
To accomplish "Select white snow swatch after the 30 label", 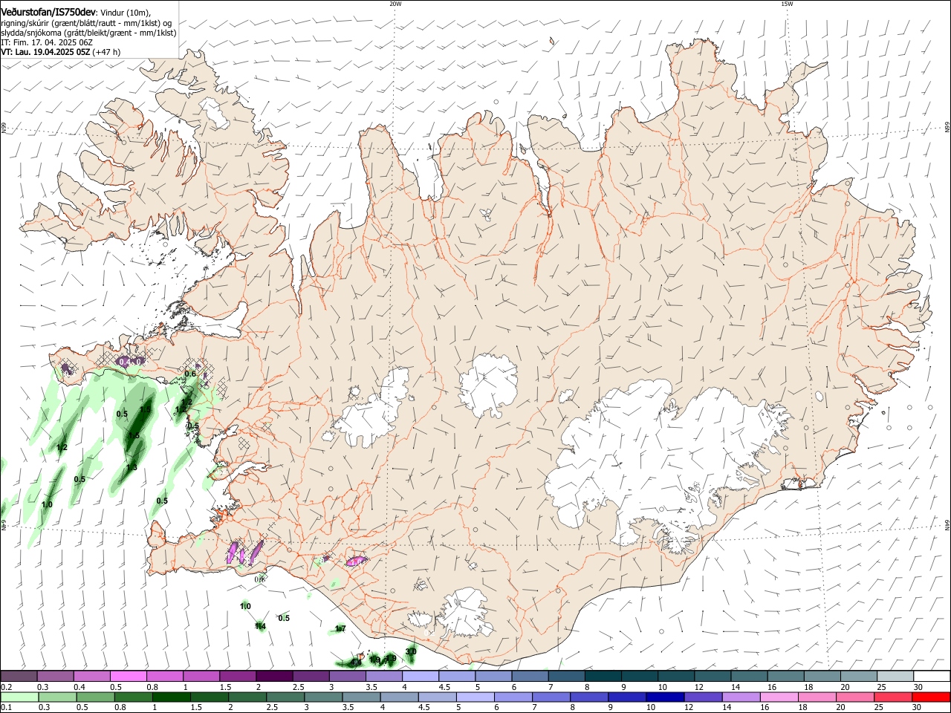I will click(x=931, y=677).
